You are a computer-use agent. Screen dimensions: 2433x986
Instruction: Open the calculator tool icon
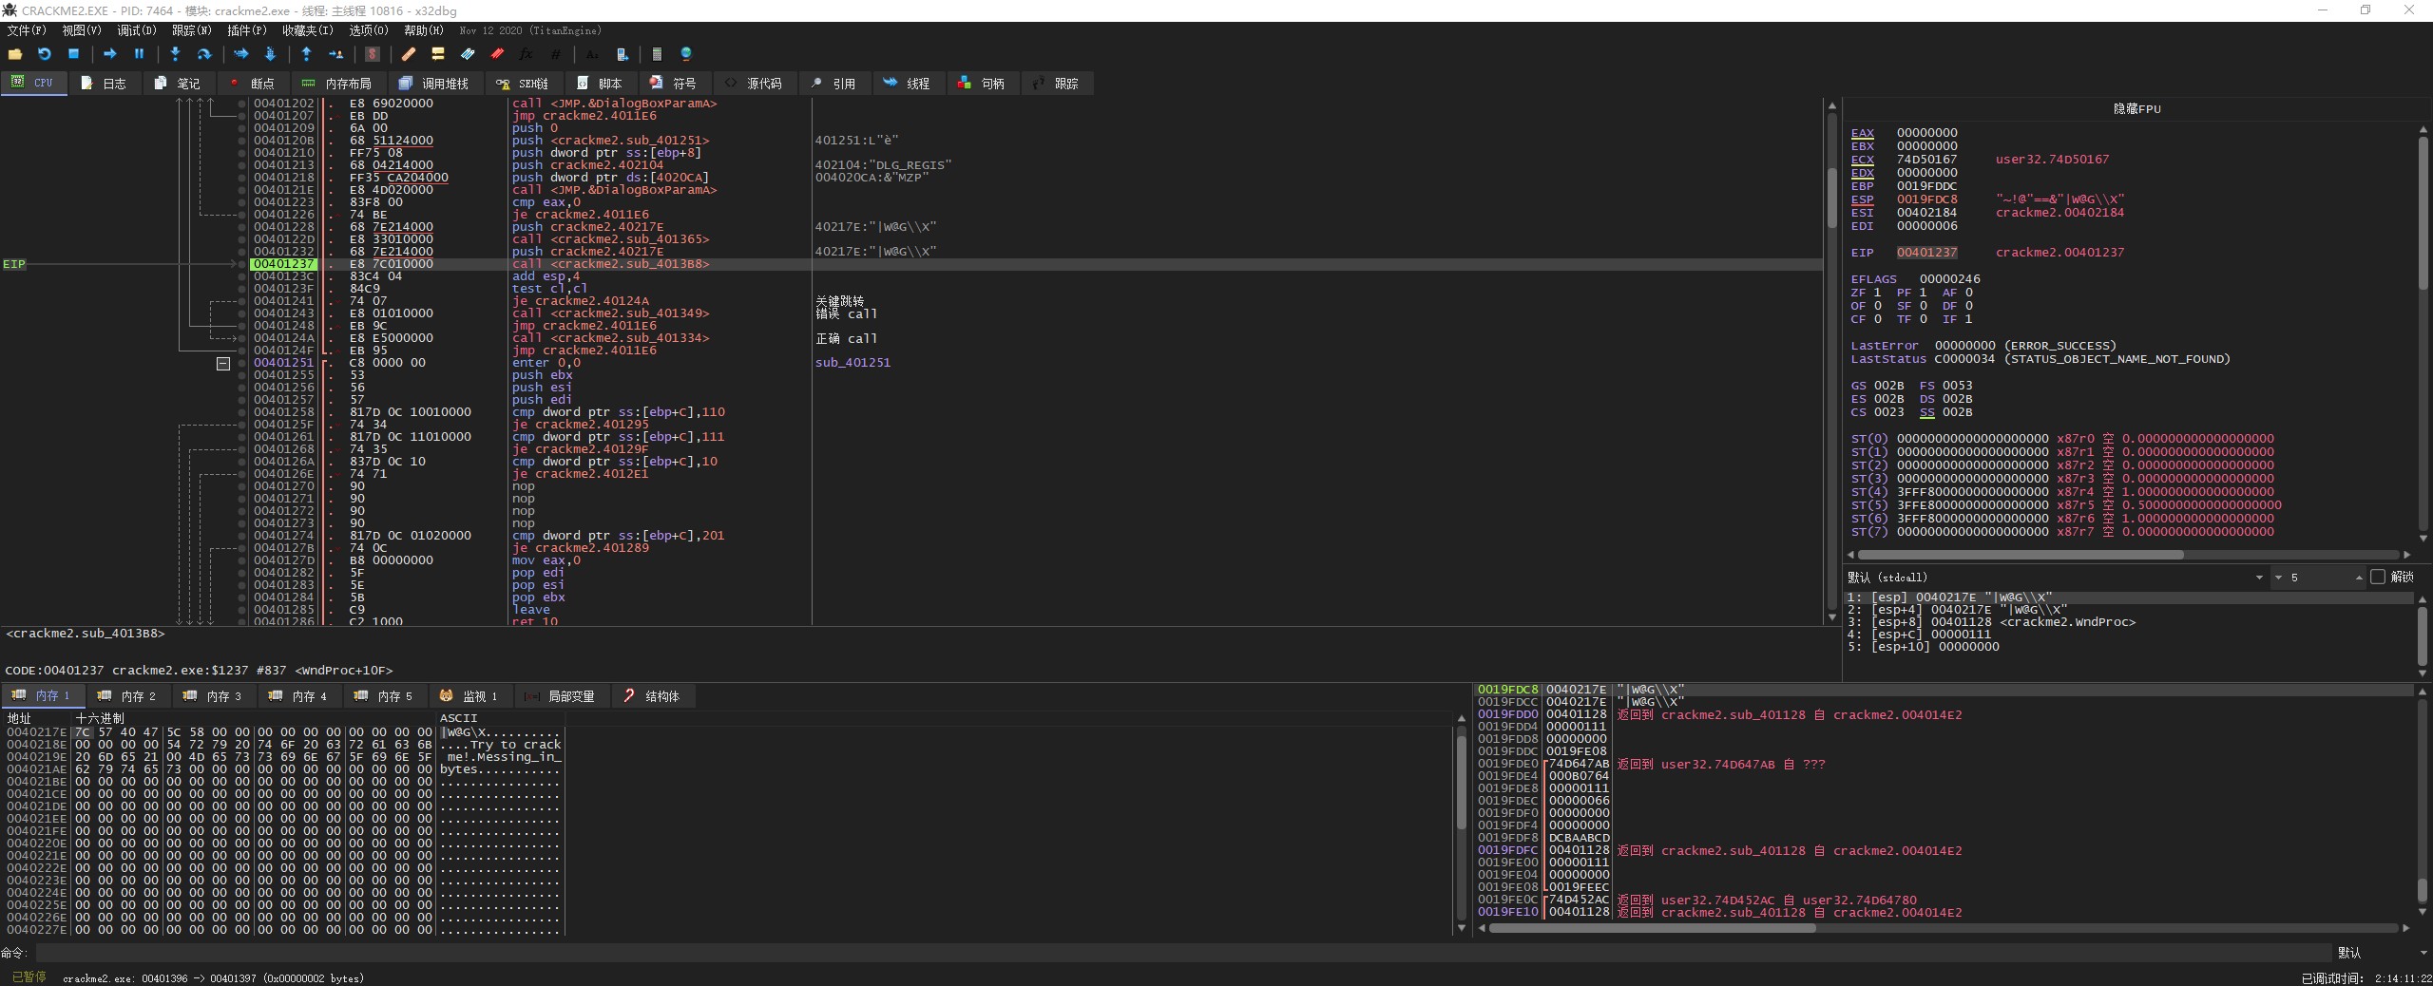coord(657,54)
